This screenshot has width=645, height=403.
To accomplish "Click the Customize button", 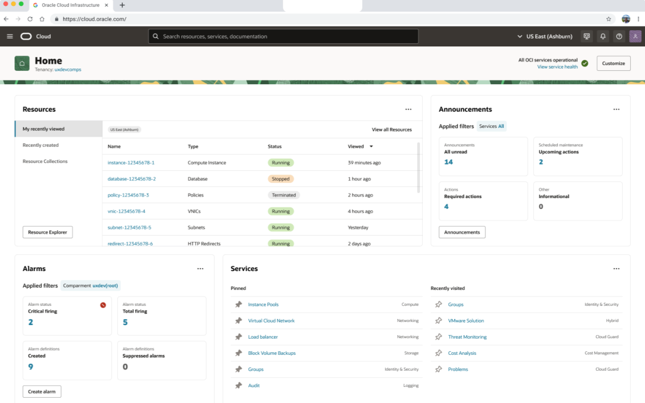I will pos(613,63).
